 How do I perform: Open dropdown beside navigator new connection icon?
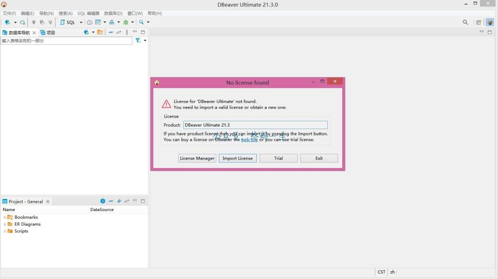(x=93, y=33)
